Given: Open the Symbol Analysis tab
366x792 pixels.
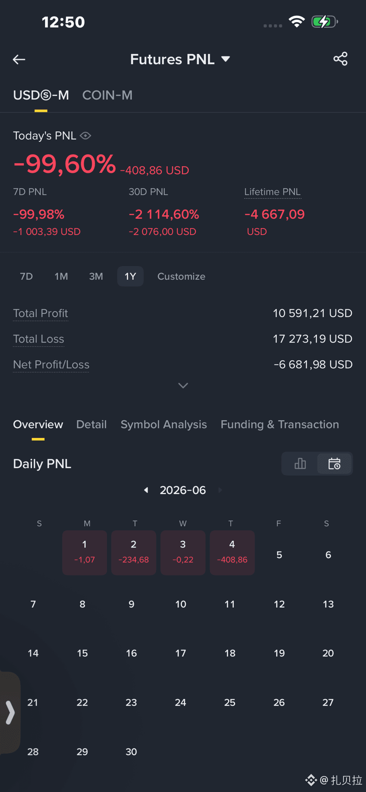Looking at the screenshot, I should (x=164, y=424).
